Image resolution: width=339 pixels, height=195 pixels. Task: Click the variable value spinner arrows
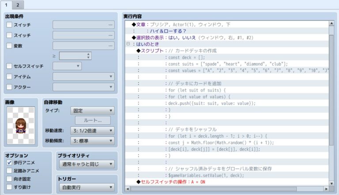(89, 56)
